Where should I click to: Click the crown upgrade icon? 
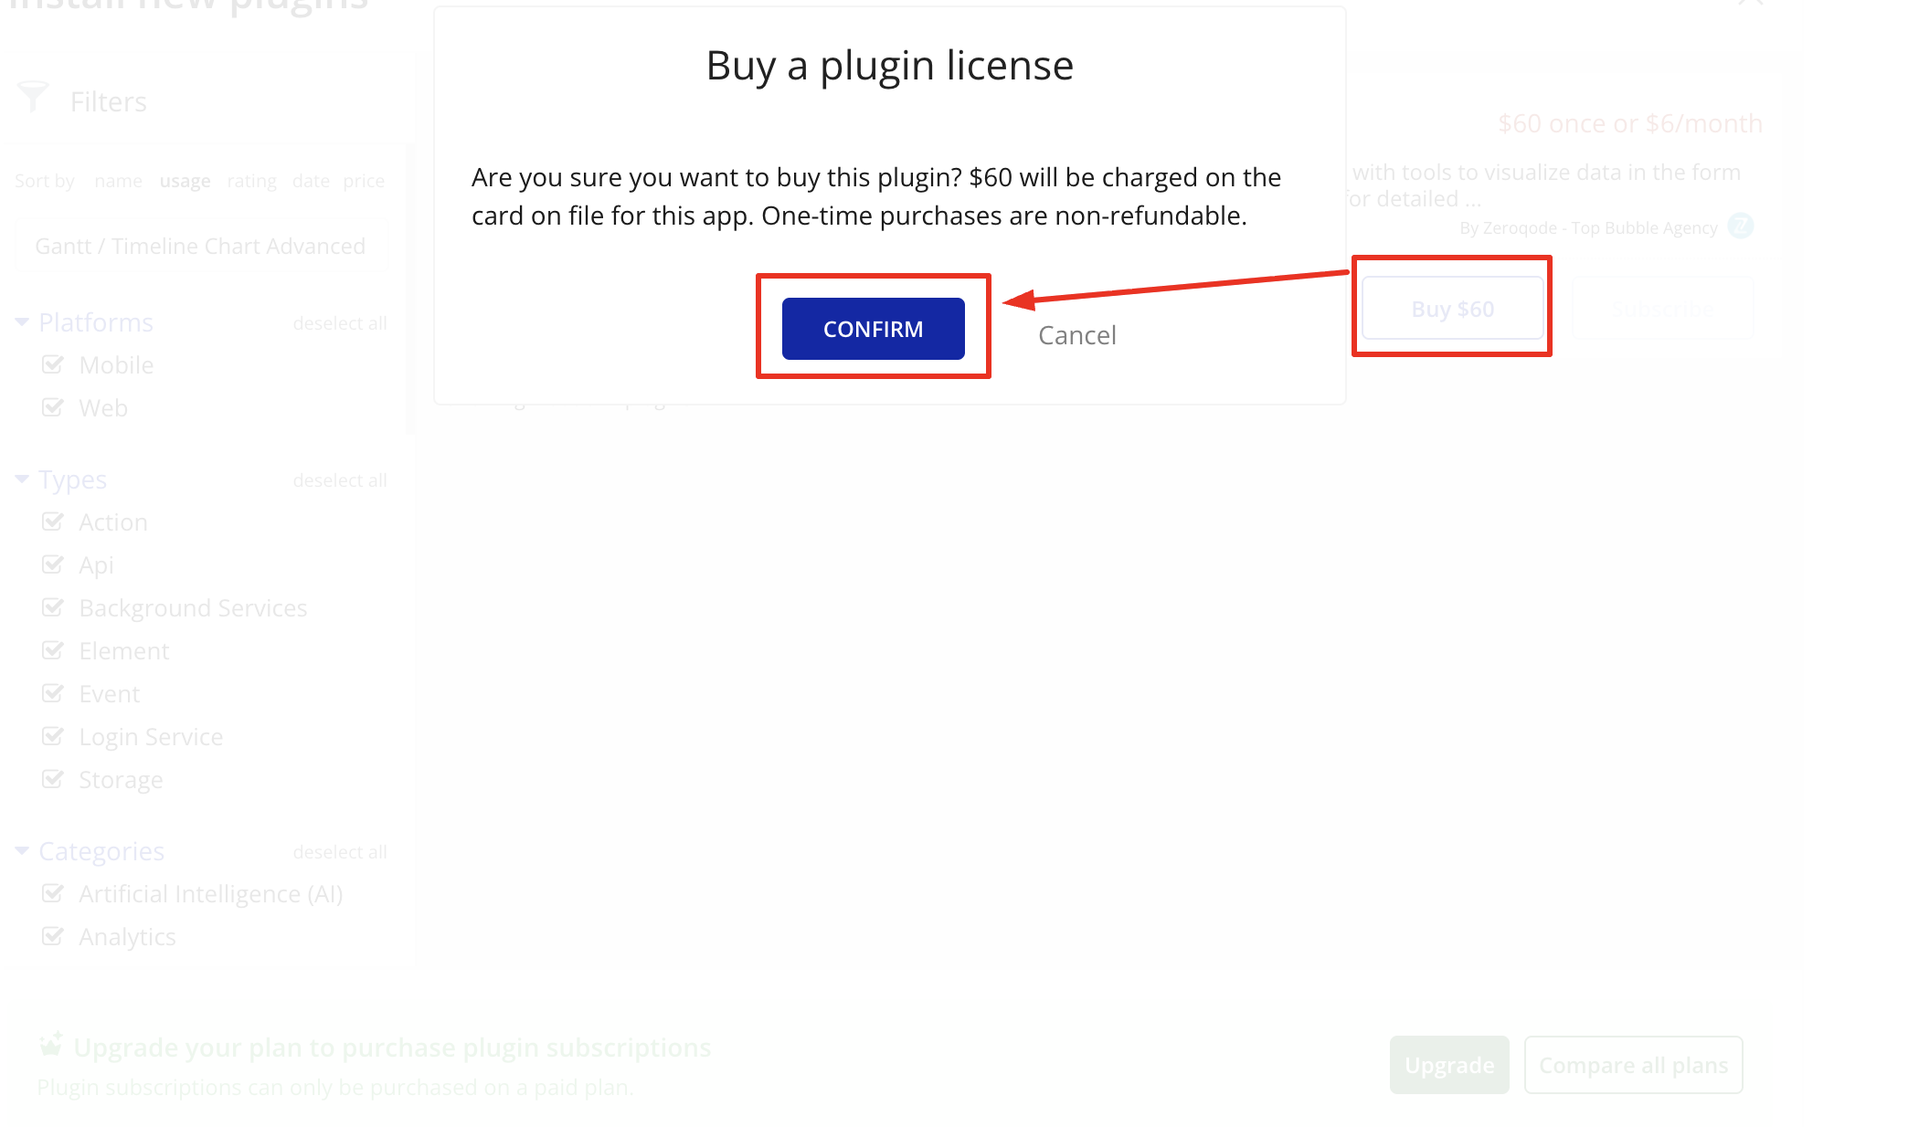coord(51,1044)
